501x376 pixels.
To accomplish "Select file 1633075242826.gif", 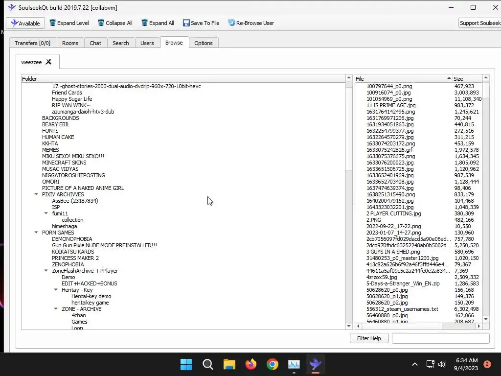I will (389, 150).
